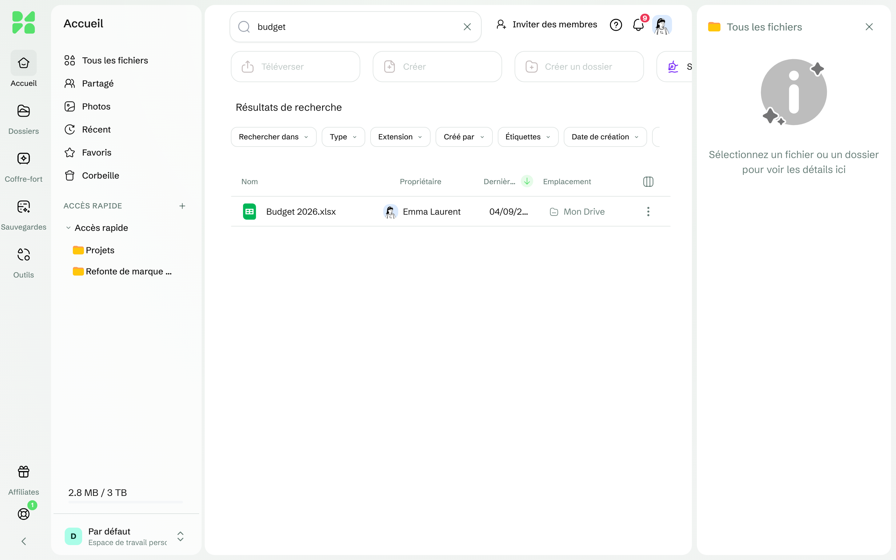Open the Sauvegardes backups icon
896x560 pixels.
coord(23,207)
